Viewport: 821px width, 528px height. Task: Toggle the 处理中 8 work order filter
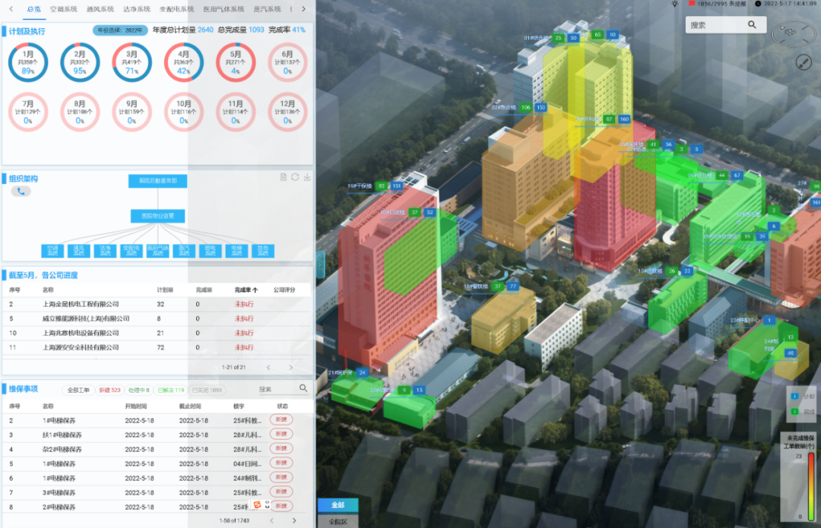139,390
